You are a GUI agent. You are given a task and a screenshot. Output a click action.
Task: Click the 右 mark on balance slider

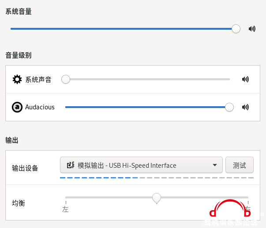pyautogui.click(x=247, y=209)
